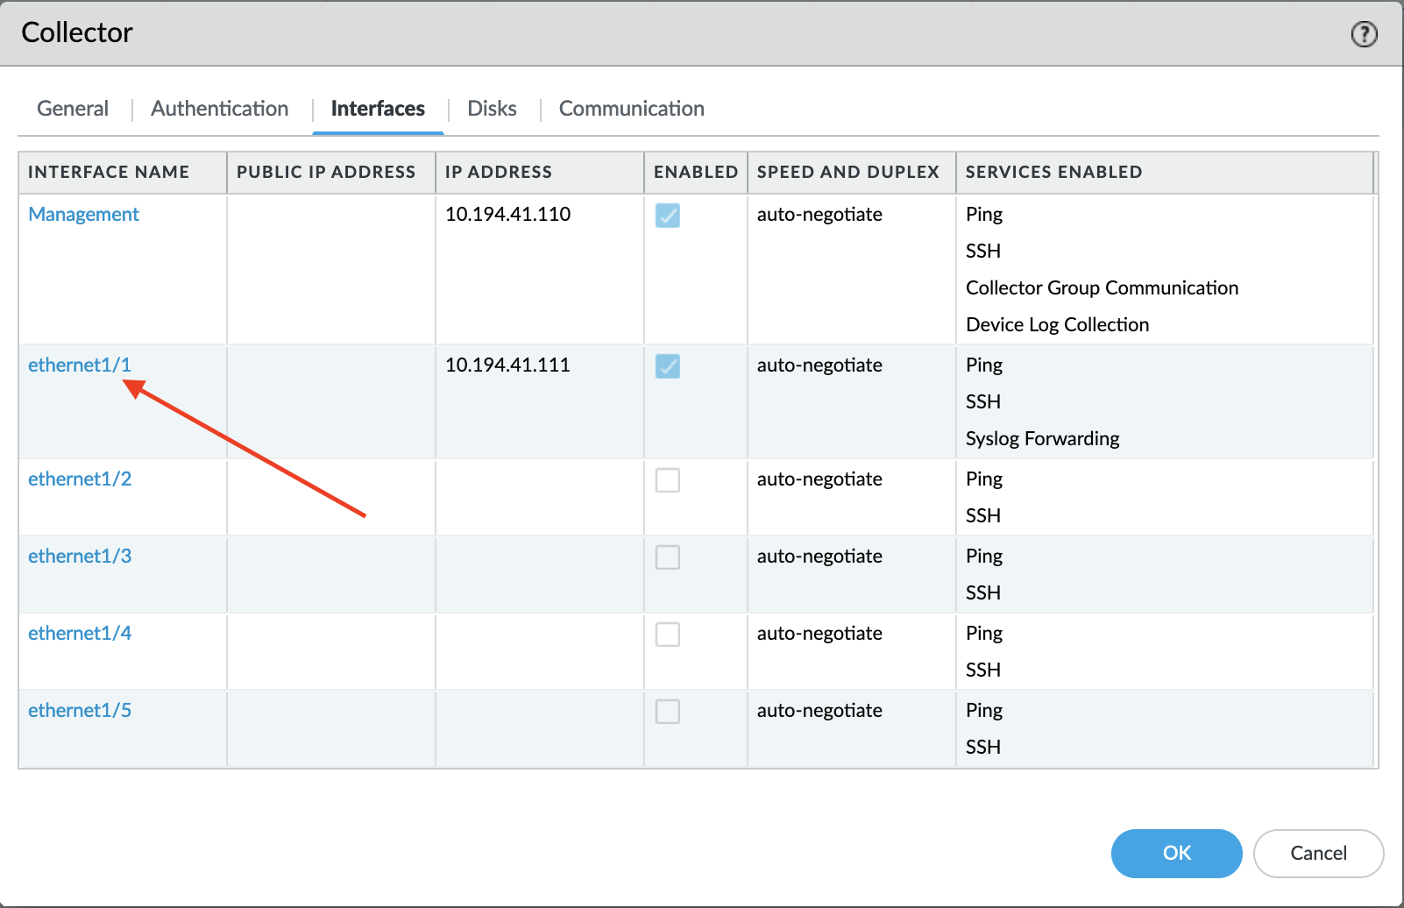Open the Management interface settings
The height and width of the screenshot is (908, 1404).
[x=83, y=214]
